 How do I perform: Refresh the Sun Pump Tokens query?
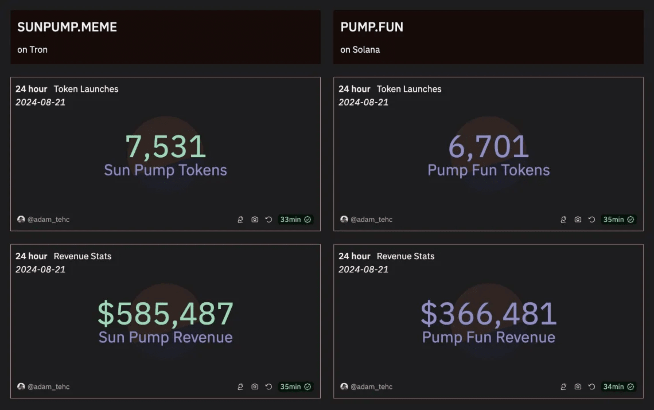tap(268, 220)
